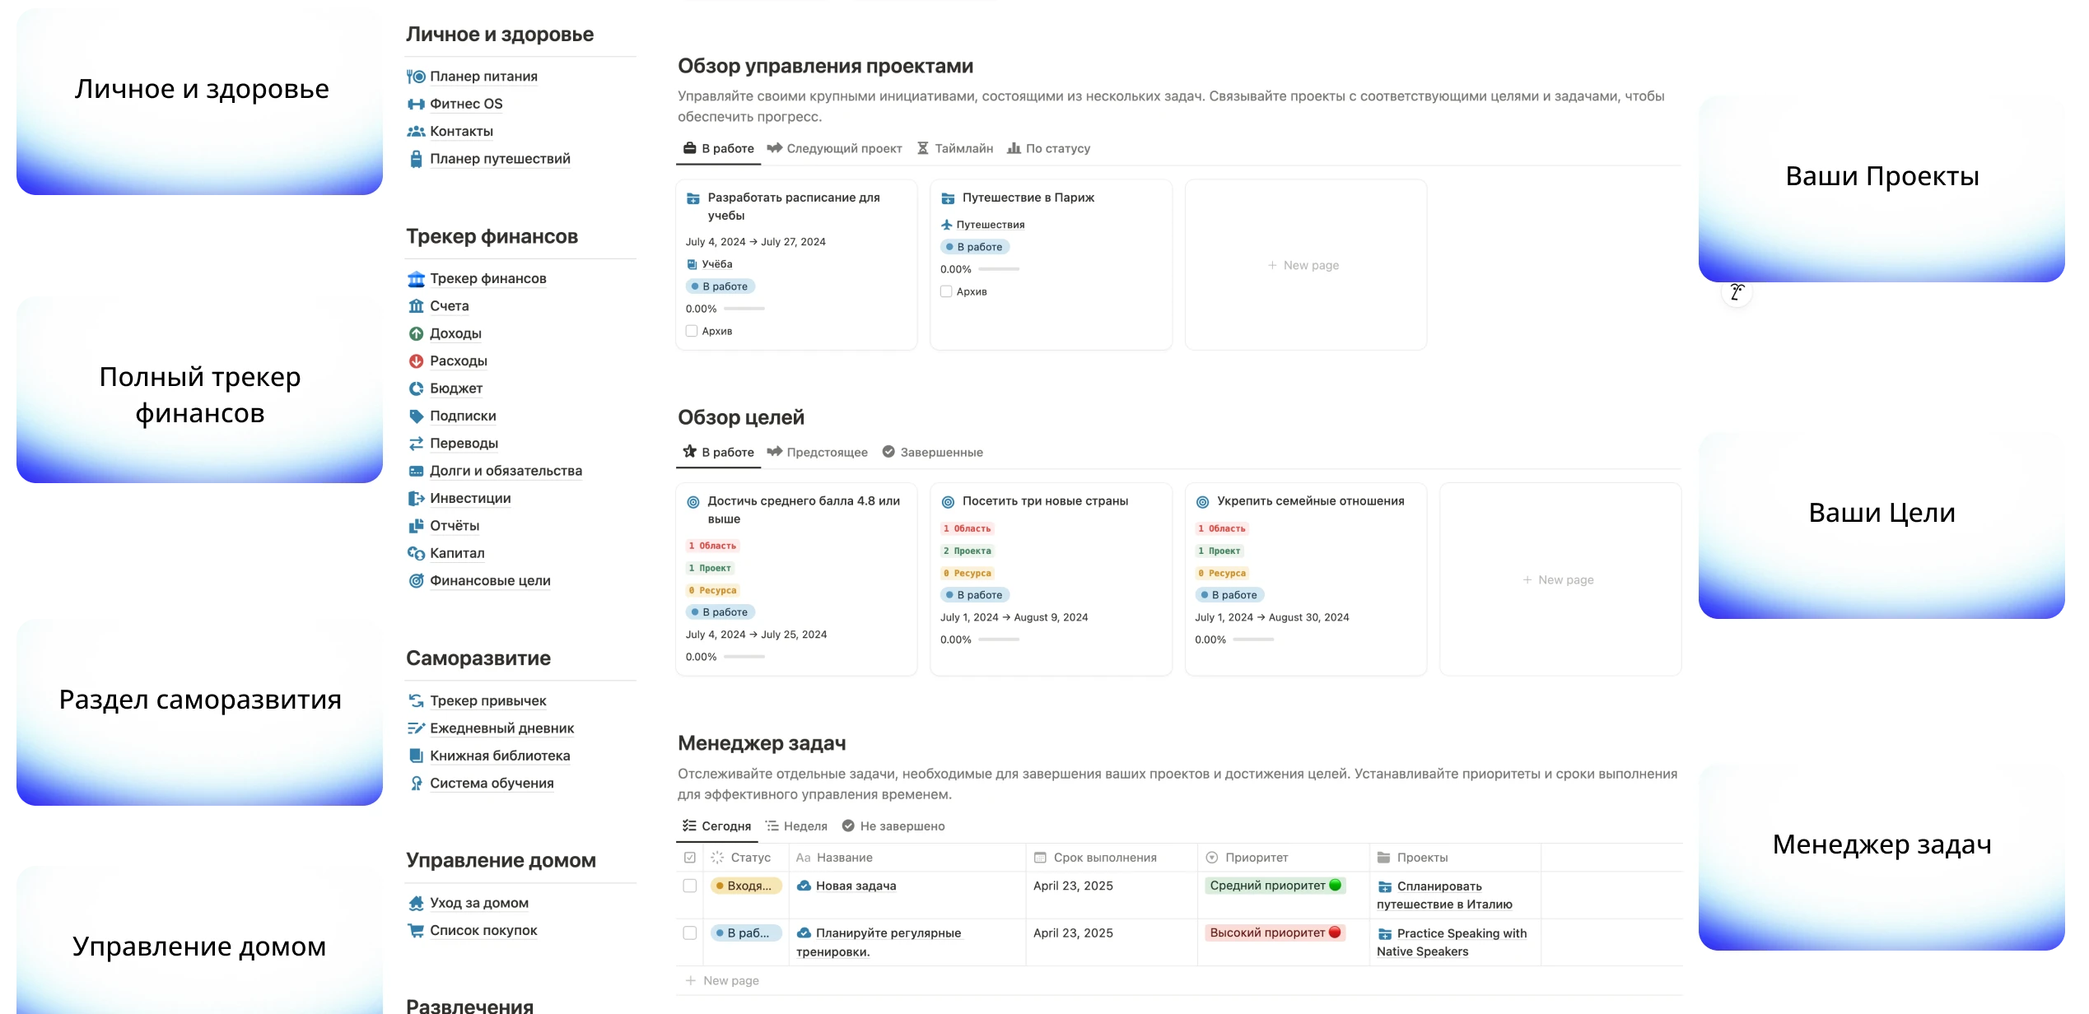The height and width of the screenshot is (1014, 2089).
Task: Click the target icon beside Финансовые цели
Action: (x=416, y=580)
